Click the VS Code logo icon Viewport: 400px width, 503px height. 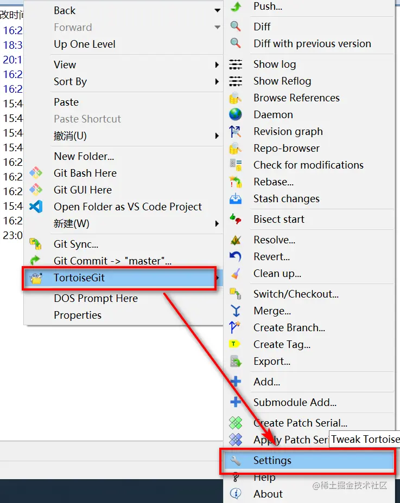[x=36, y=207]
